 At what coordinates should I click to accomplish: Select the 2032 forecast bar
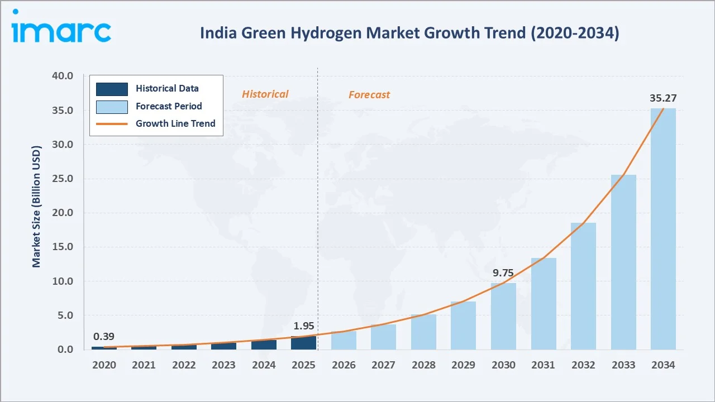(x=583, y=286)
